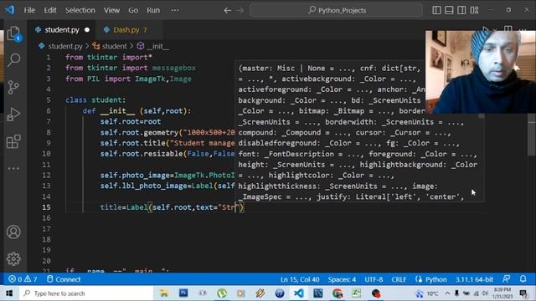Toggle the bottom panel layout icon
Viewport: 536px width, 301px height.
tap(449, 10)
